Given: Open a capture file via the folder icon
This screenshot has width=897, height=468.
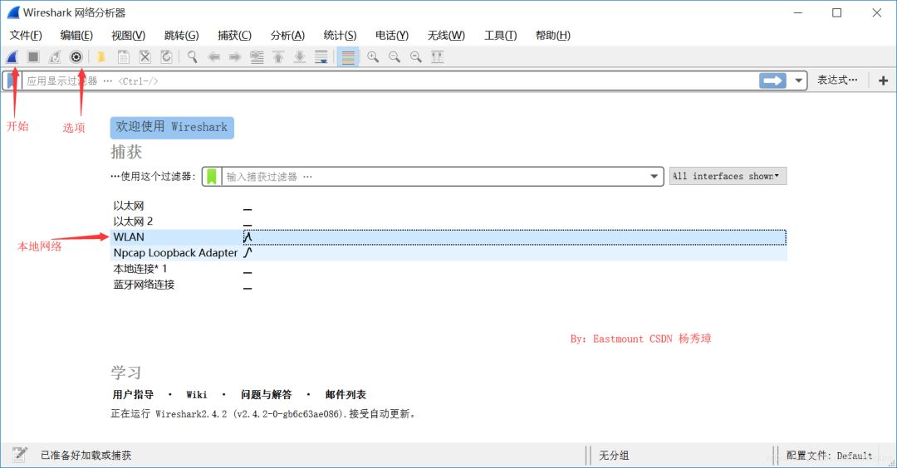Looking at the screenshot, I should point(101,56).
